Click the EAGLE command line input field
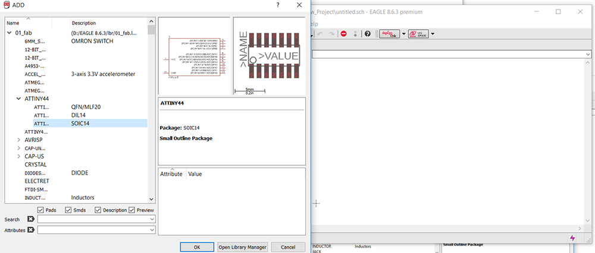This screenshot has height=253, width=595. pyautogui.click(x=449, y=55)
